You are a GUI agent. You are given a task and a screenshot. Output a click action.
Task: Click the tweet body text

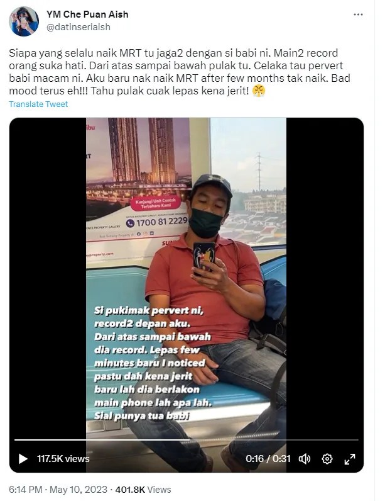click(x=180, y=72)
